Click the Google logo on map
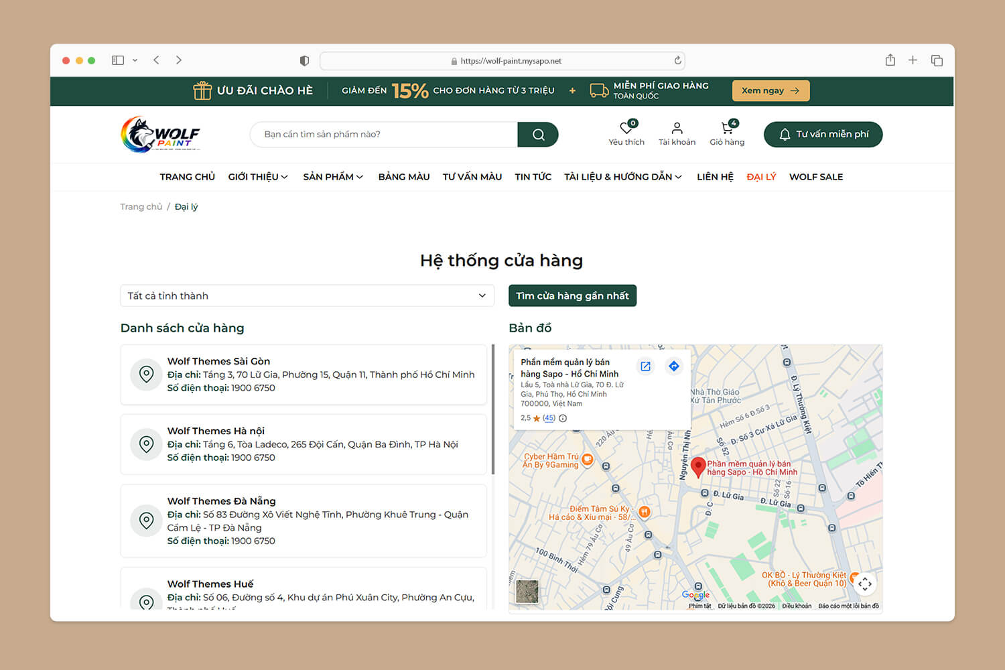The height and width of the screenshot is (670, 1005). (x=695, y=595)
